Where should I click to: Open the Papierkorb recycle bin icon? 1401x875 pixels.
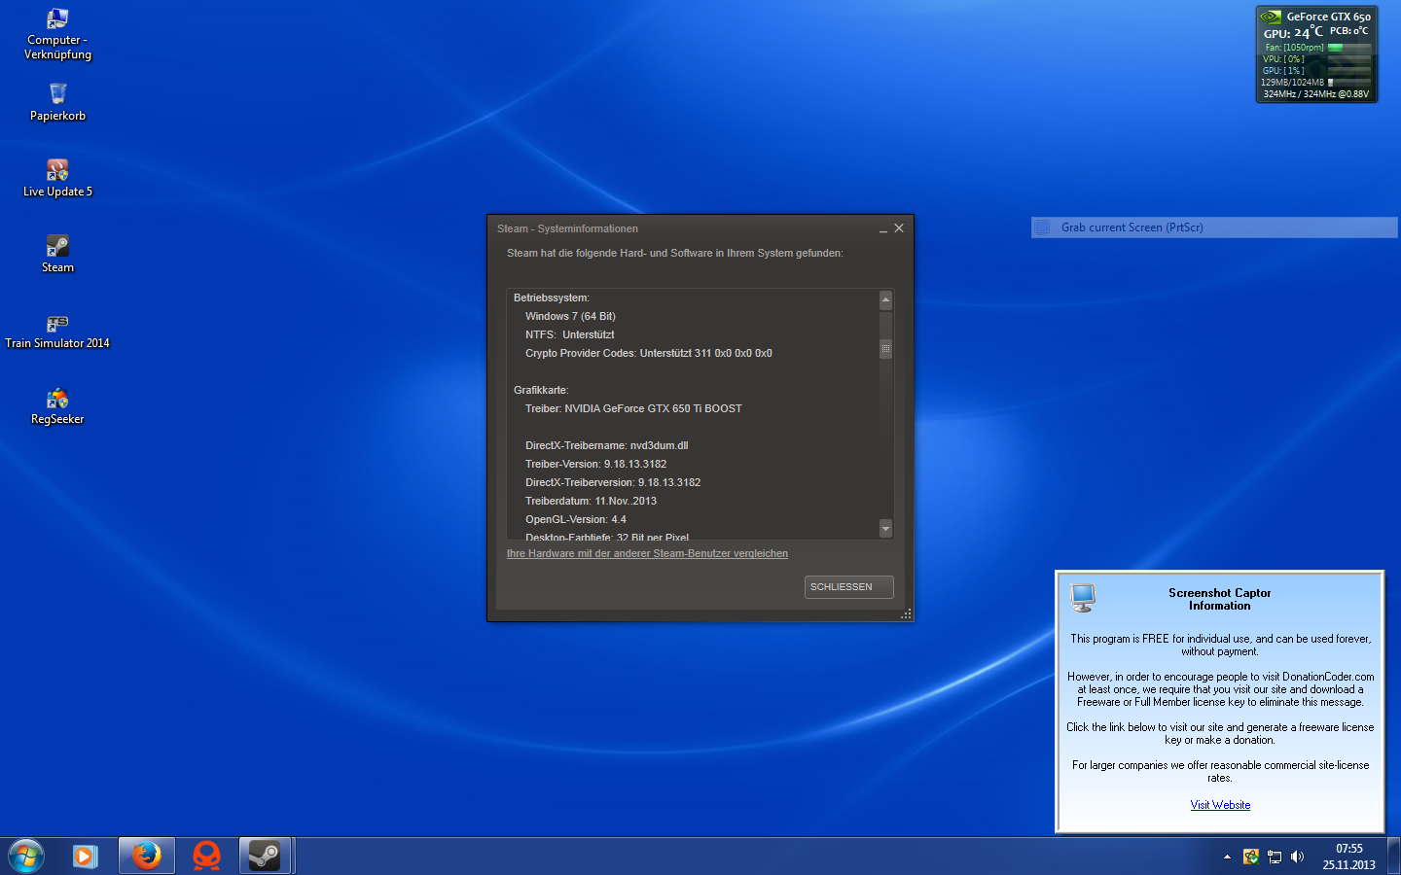point(57,102)
